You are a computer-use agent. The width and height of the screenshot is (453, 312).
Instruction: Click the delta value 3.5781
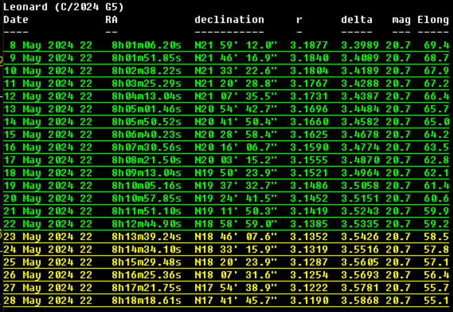tap(360, 288)
